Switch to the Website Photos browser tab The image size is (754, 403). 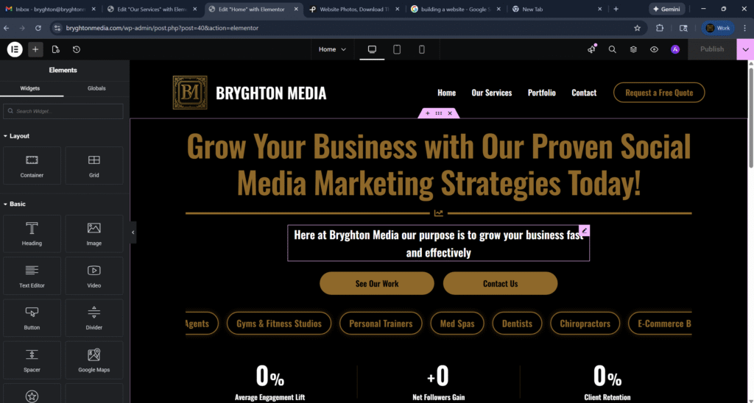352,9
